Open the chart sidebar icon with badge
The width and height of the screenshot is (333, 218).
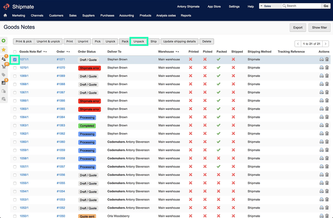(x=3, y=83)
